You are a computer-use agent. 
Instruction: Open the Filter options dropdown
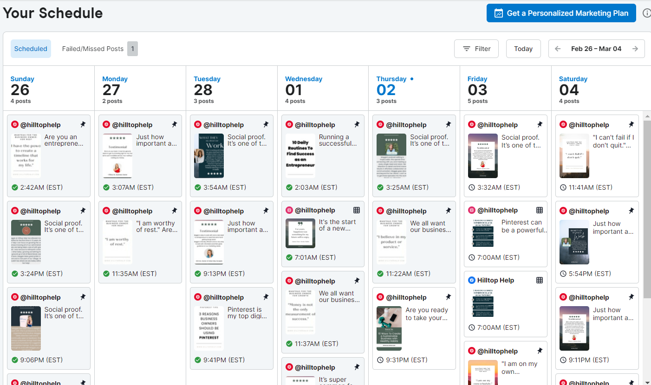pyautogui.click(x=476, y=48)
